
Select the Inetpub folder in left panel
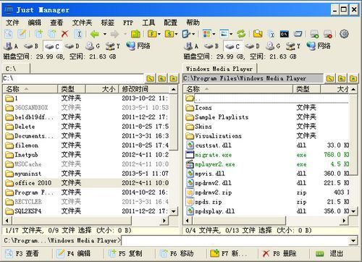click(x=27, y=155)
